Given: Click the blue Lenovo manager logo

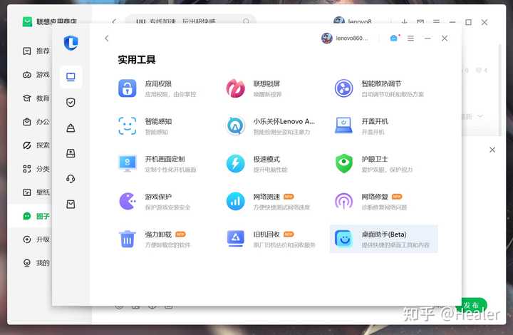Looking at the screenshot, I should click(71, 43).
